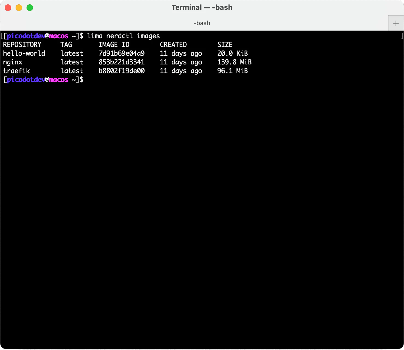Click the latest tag in the traefik row

(x=72, y=71)
